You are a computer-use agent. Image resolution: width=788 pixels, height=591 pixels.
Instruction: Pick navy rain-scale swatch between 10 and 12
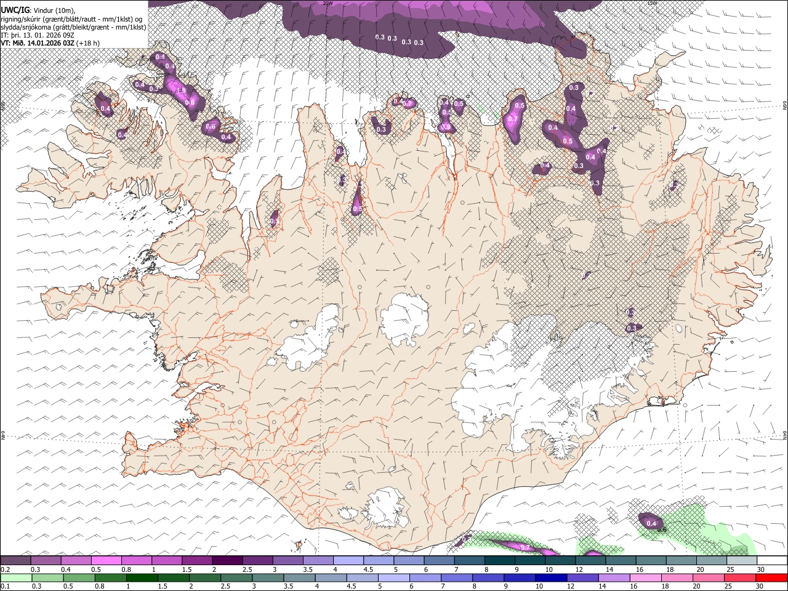[x=551, y=577]
